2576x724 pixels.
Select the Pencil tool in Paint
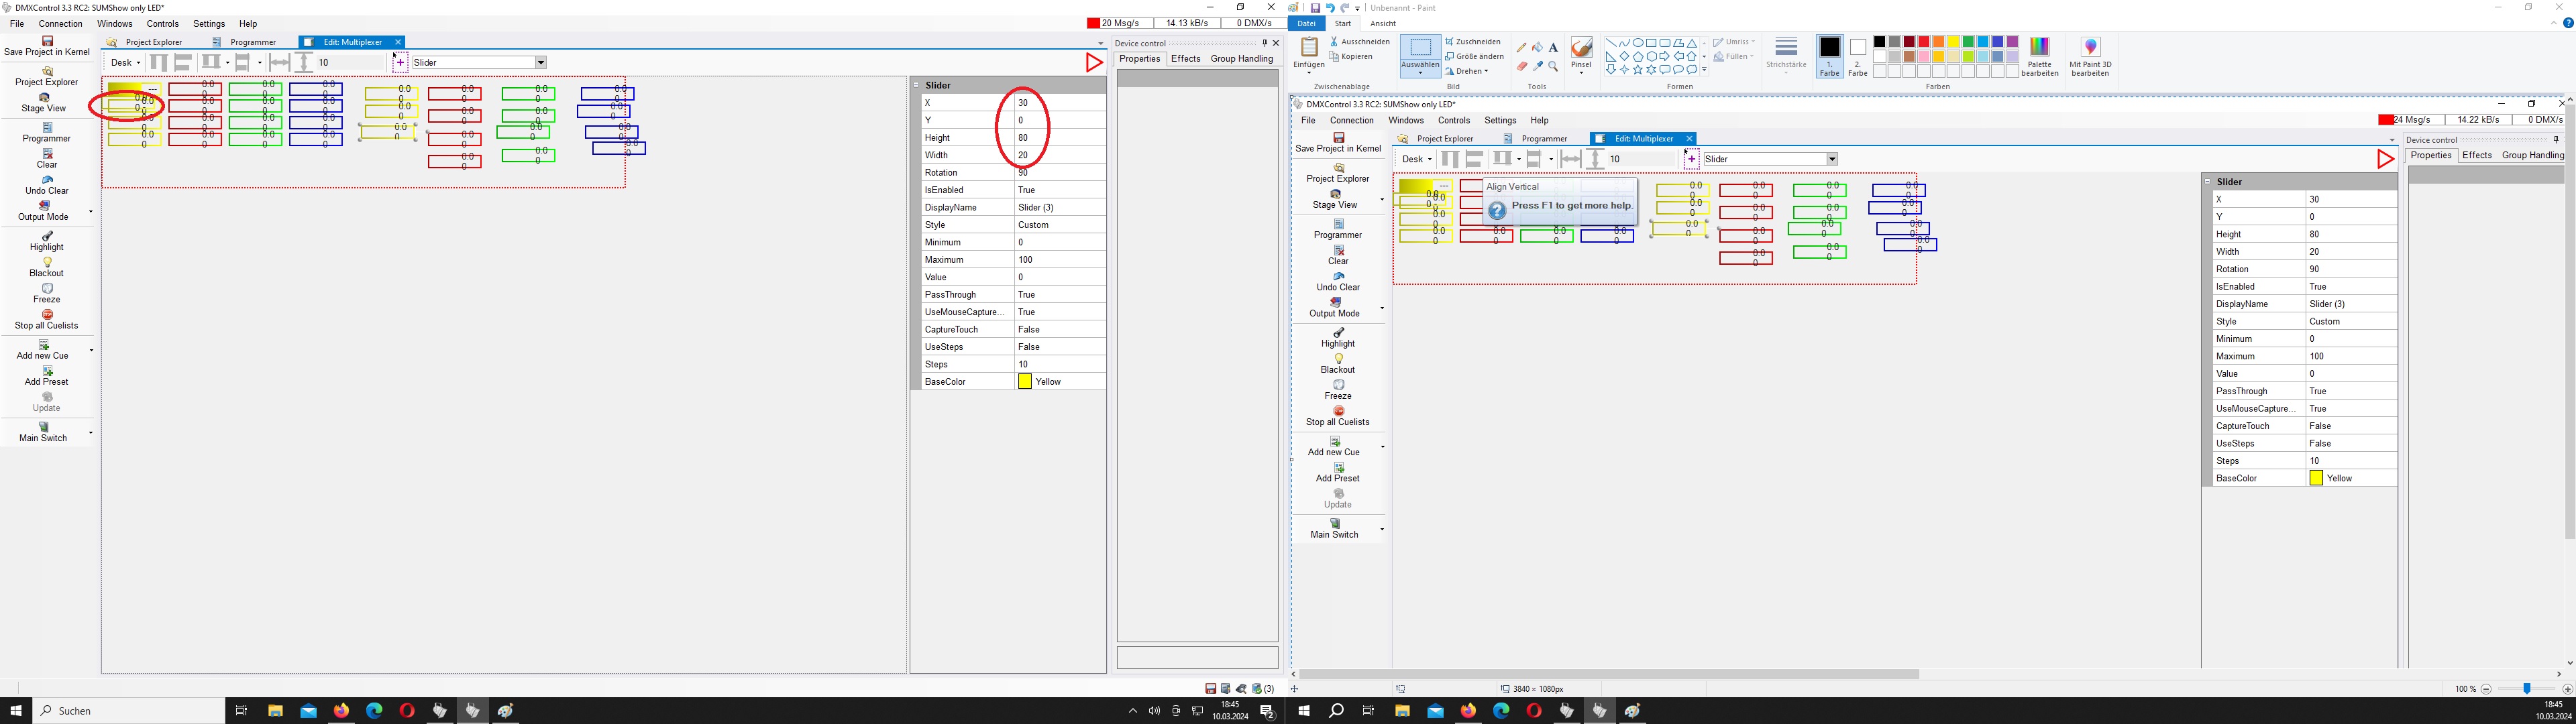[x=1522, y=47]
